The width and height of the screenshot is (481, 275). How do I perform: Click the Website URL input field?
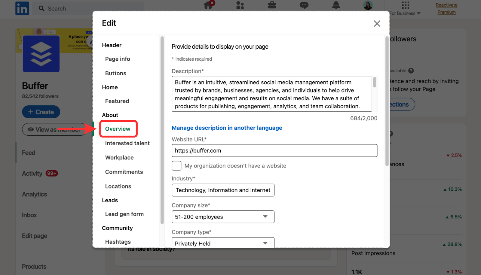pyautogui.click(x=274, y=150)
